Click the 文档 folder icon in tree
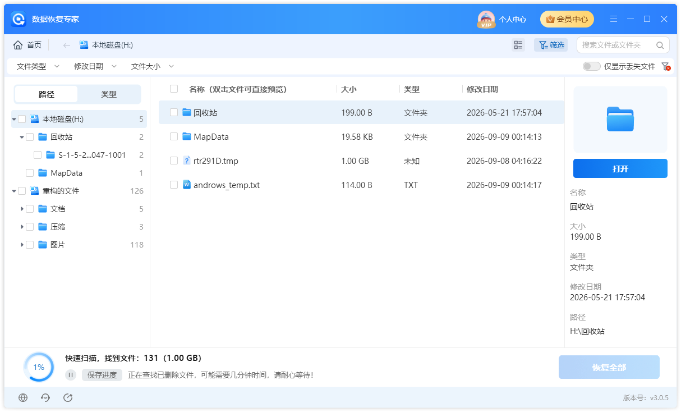Image resolution: width=681 pixels, height=412 pixels. 43,209
